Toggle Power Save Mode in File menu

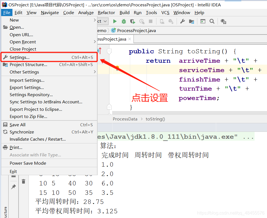[x=28, y=163]
